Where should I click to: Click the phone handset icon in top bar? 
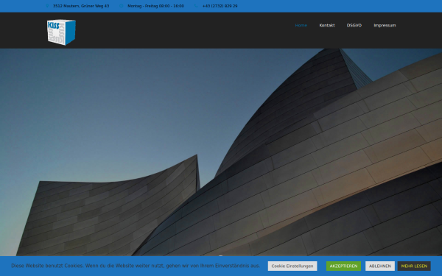point(196,6)
